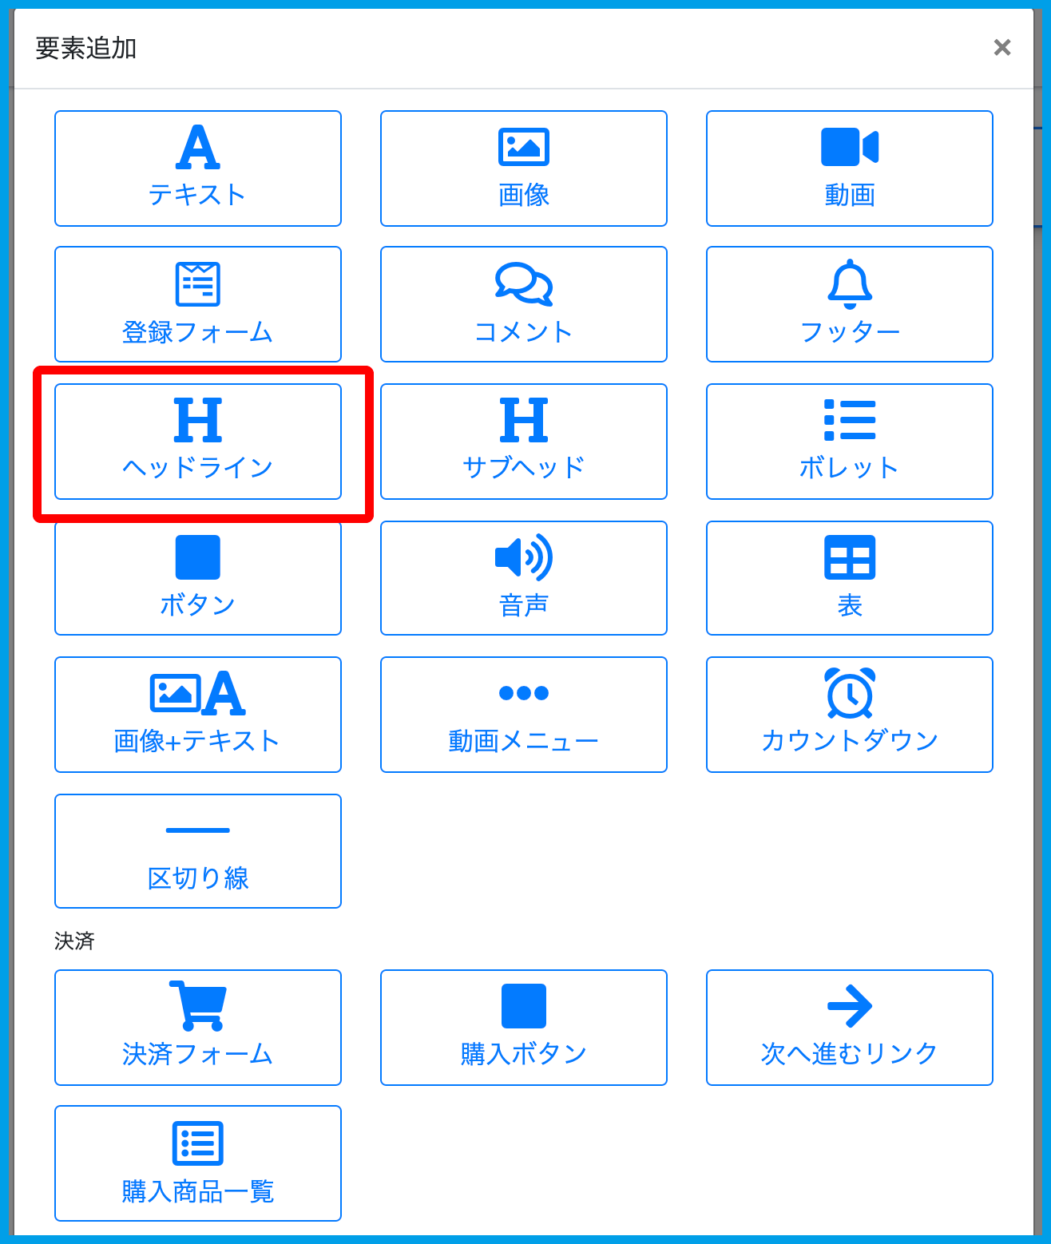Add a ボタン button element

tap(197, 578)
